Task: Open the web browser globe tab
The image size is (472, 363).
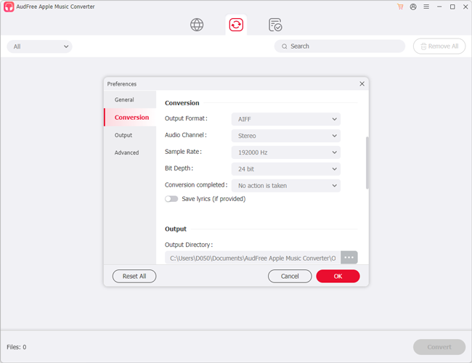Action: (x=197, y=25)
